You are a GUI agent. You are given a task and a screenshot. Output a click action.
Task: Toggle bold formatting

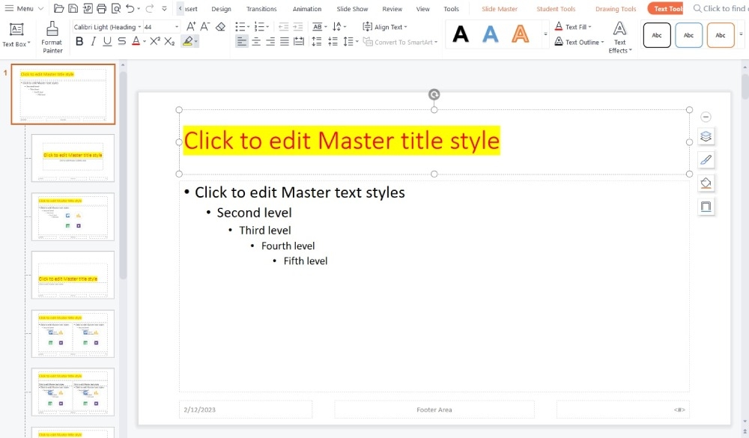79,41
